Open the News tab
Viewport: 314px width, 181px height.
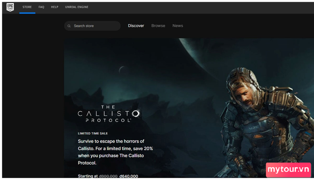coord(178,26)
